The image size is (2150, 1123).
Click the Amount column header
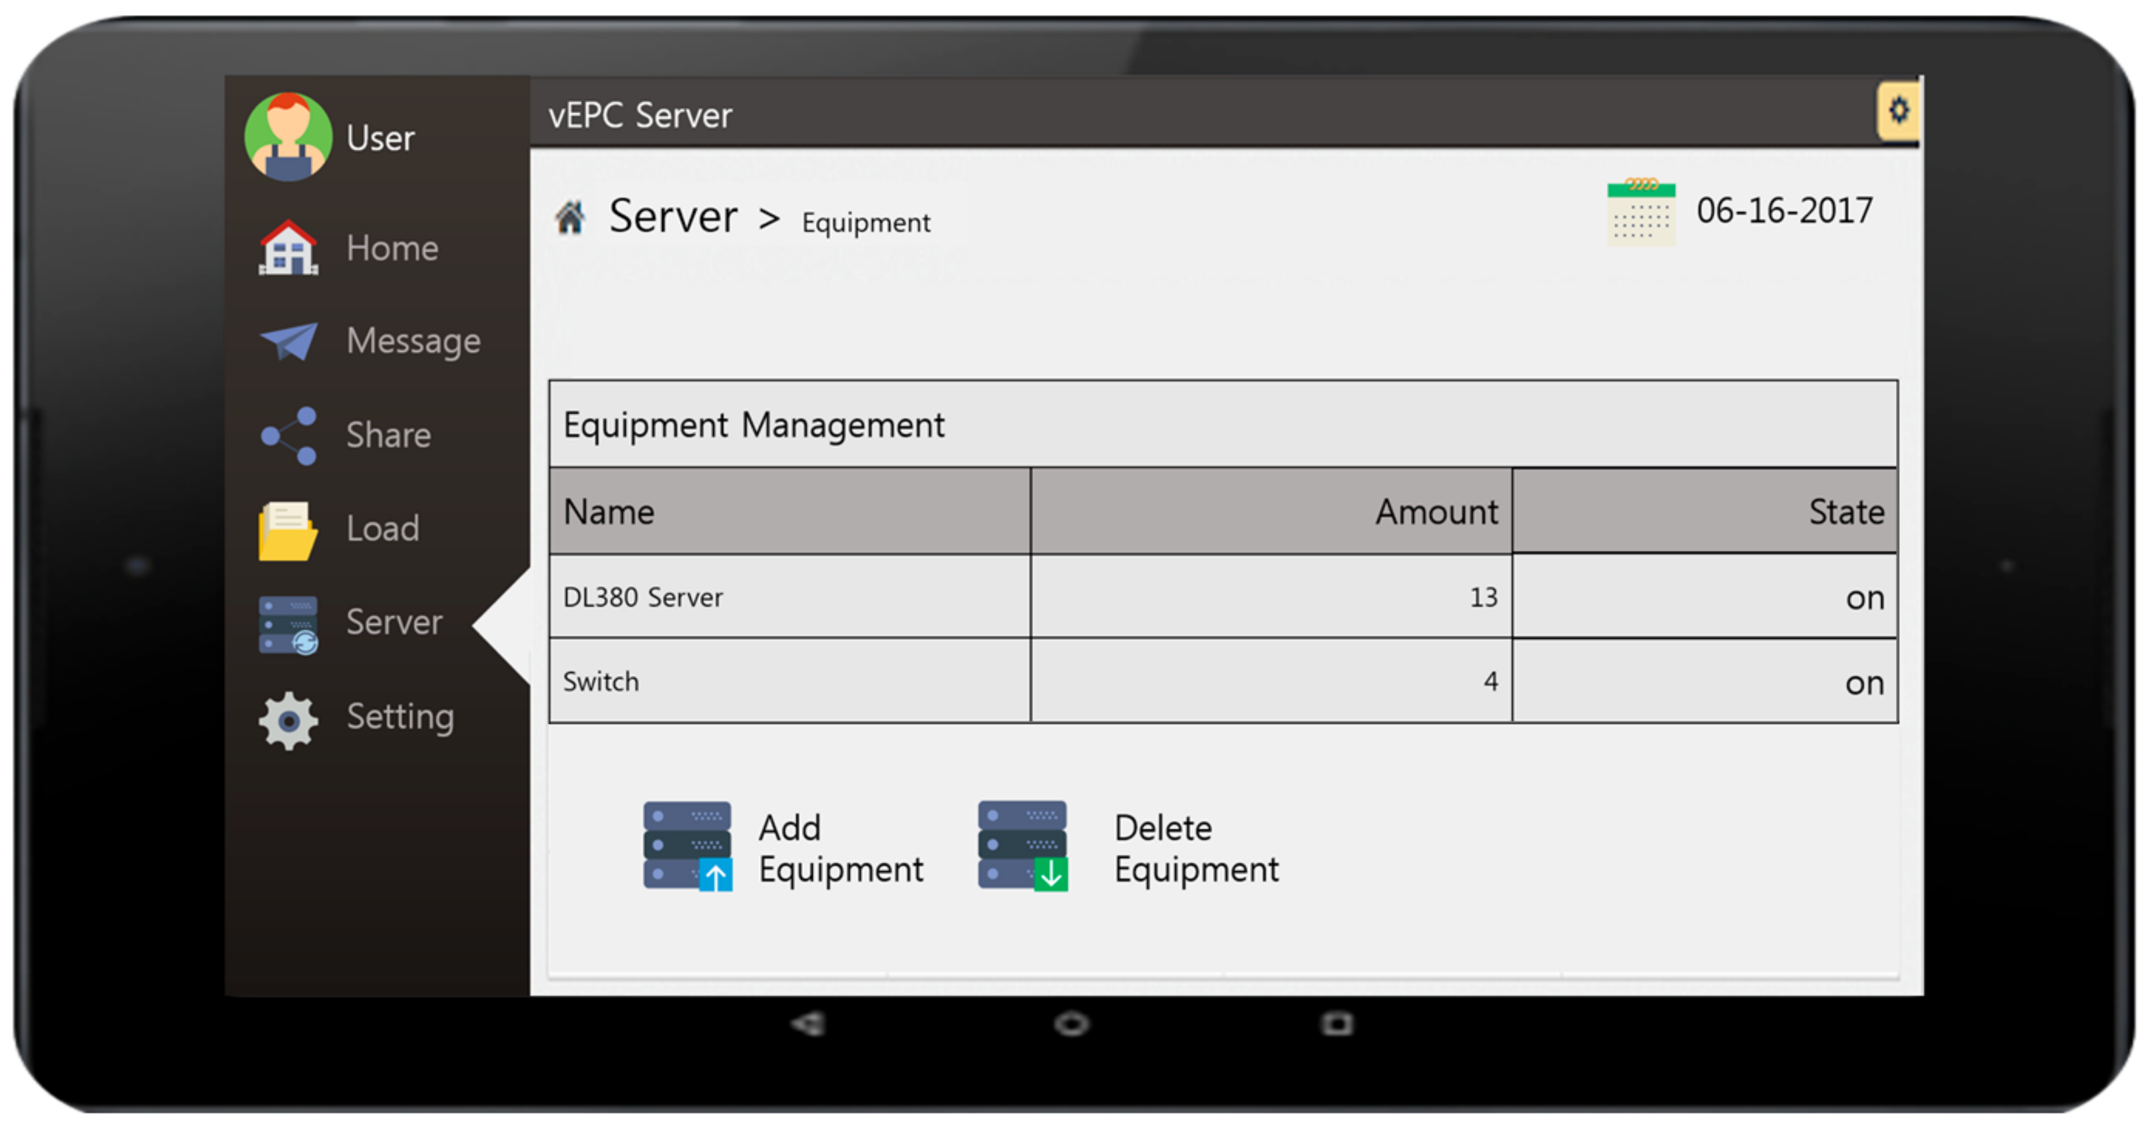pos(1271,511)
